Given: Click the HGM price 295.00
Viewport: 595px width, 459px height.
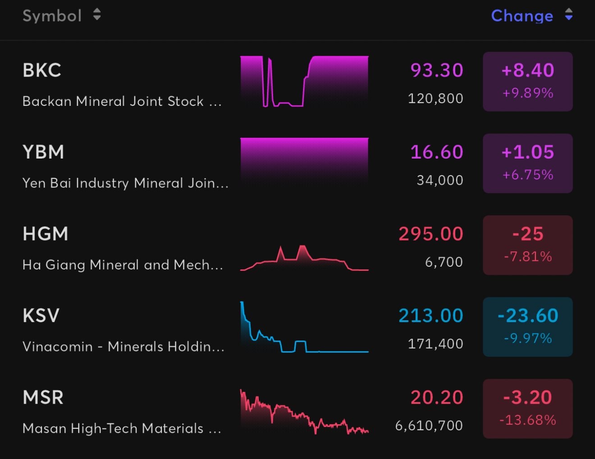Looking at the screenshot, I should coord(431,234).
